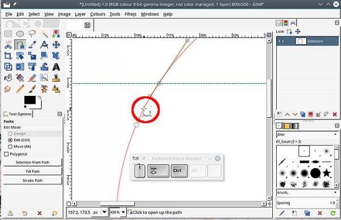Open the Colours menu

98,14
